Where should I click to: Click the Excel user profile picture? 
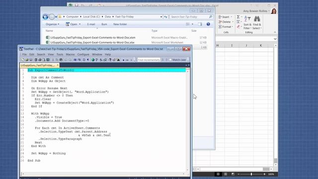pyautogui.click(x=274, y=11)
